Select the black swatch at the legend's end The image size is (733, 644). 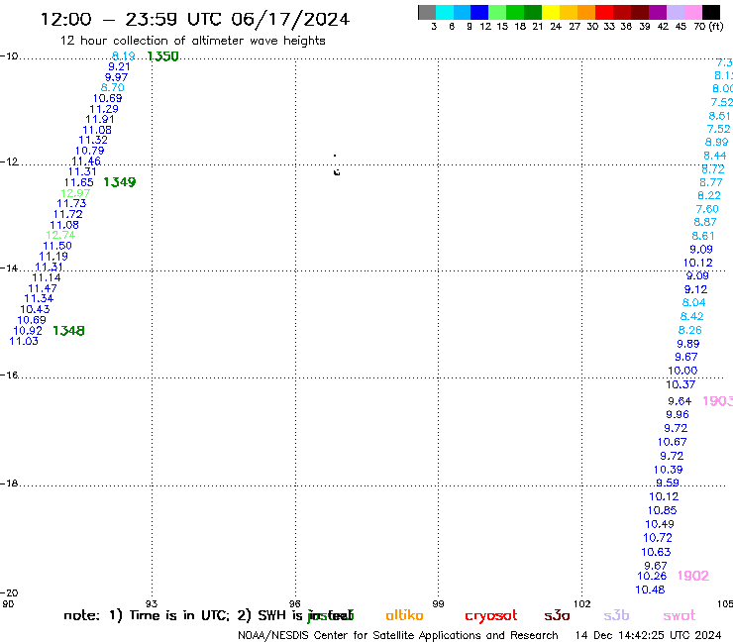(711, 12)
